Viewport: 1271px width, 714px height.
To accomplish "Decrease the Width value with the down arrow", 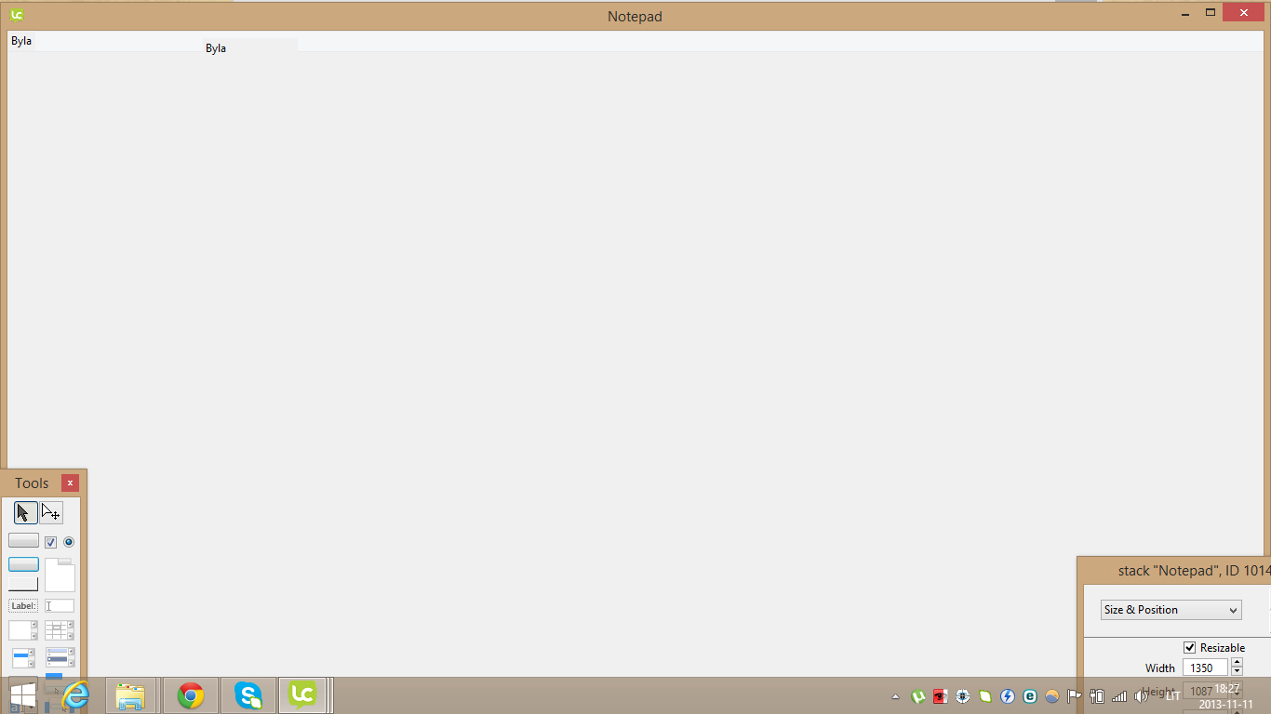I will [1237, 671].
